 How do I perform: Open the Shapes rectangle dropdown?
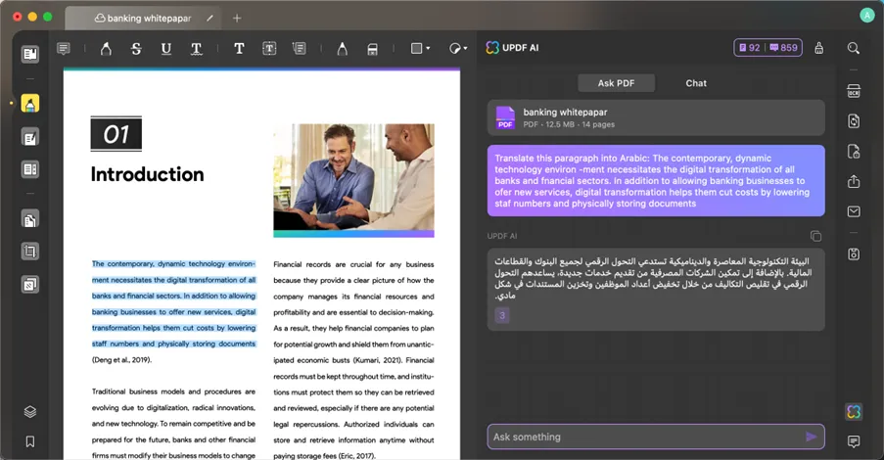420,49
